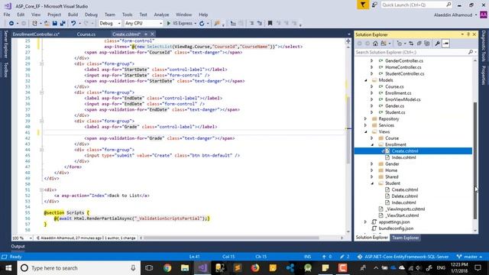The height and width of the screenshot is (275, 489).
Task: Click Collapse All in Solution Explorer toolbar
Action: coord(419,44)
